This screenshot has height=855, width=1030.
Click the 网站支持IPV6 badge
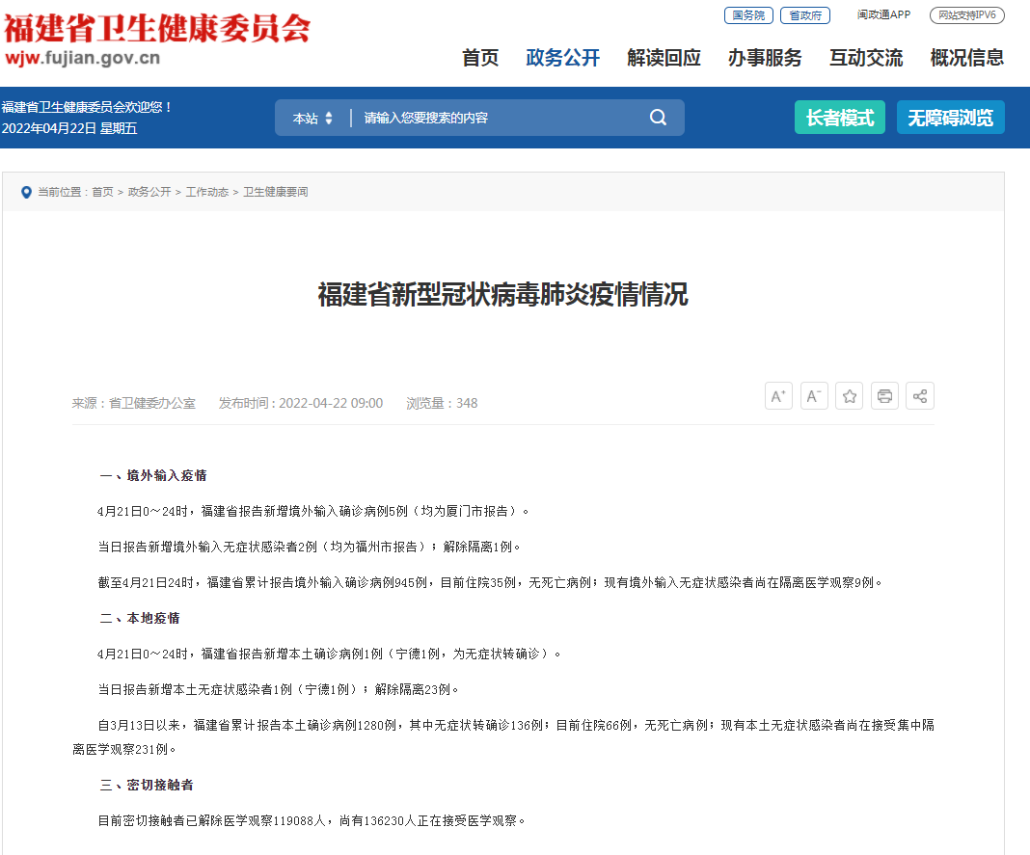click(x=966, y=15)
